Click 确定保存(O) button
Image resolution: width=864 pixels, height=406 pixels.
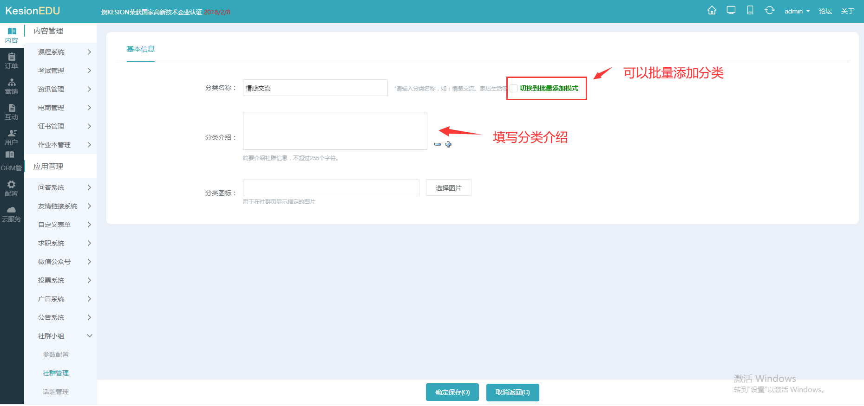pyautogui.click(x=452, y=393)
